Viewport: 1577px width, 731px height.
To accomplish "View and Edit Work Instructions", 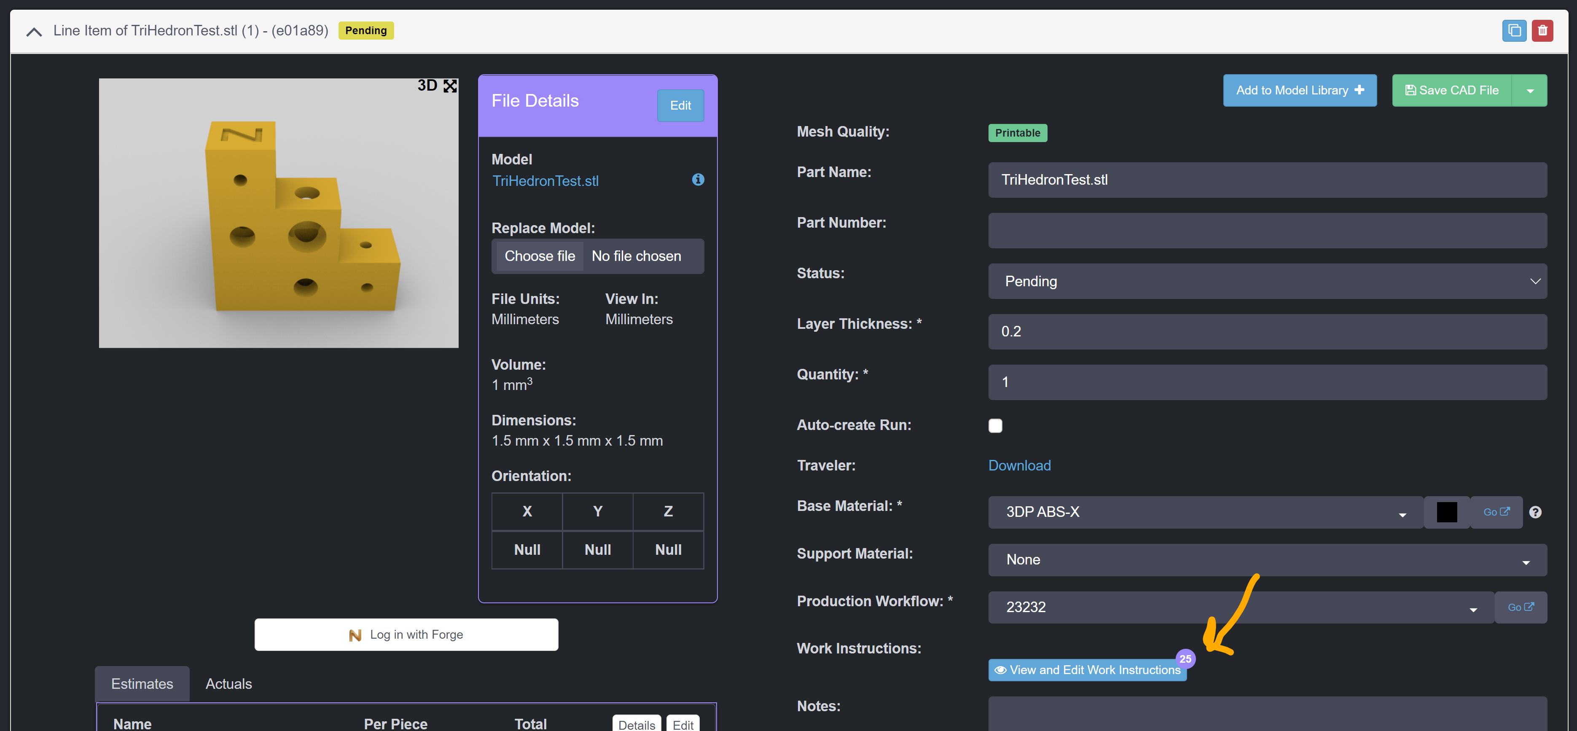I will tap(1087, 670).
